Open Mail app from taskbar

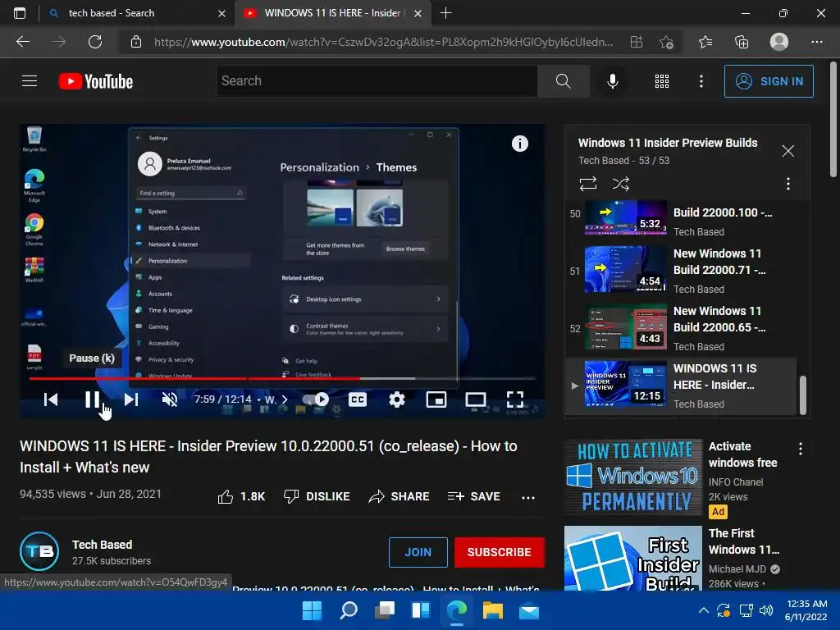[x=529, y=610]
